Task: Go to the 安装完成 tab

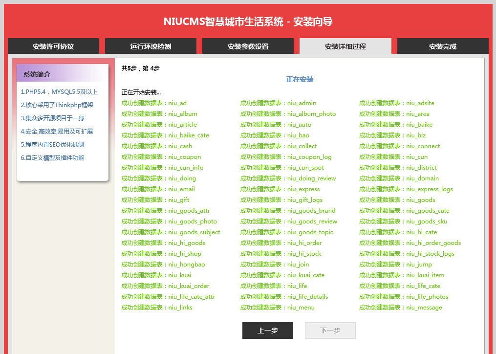Action: pyautogui.click(x=443, y=46)
